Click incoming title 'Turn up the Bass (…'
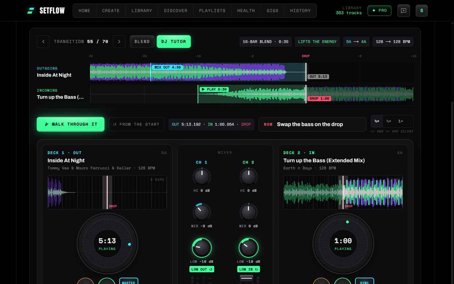454x284 pixels. (60, 97)
